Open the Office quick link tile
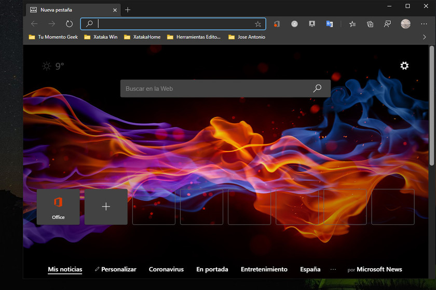This screenshot has width=436, height=290. click(x=58, y=207)
